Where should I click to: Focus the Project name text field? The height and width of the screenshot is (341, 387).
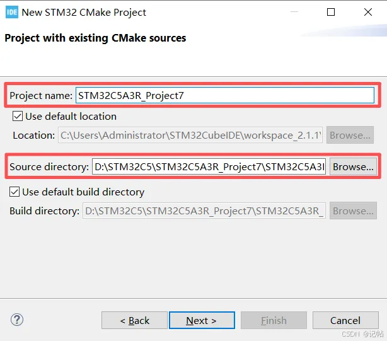coord(225,95)
